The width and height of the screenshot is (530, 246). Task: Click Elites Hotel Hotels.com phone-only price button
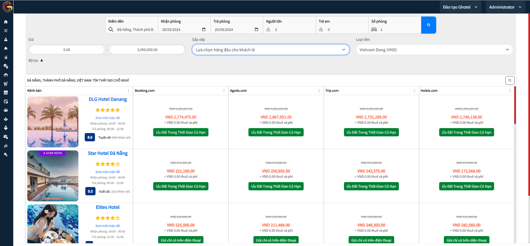coord(467,240)
